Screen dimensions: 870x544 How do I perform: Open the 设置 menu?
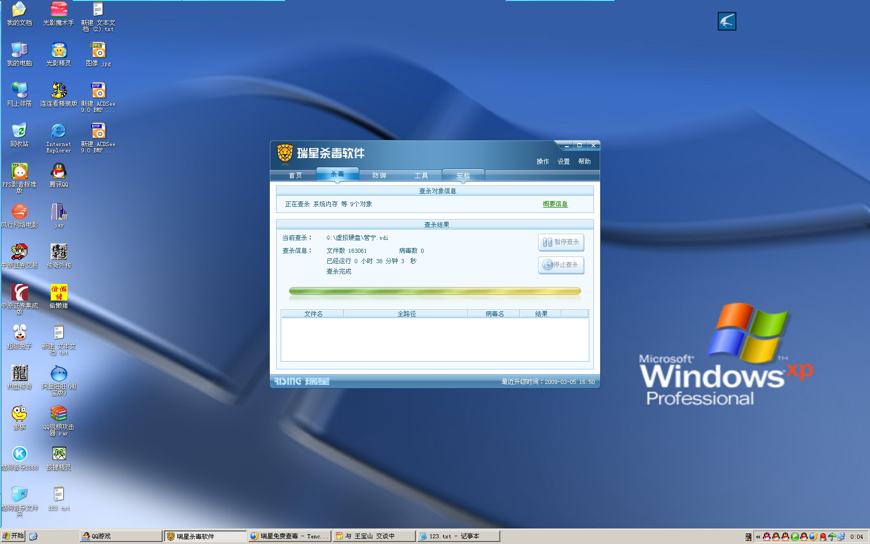(x=563, y=162)
